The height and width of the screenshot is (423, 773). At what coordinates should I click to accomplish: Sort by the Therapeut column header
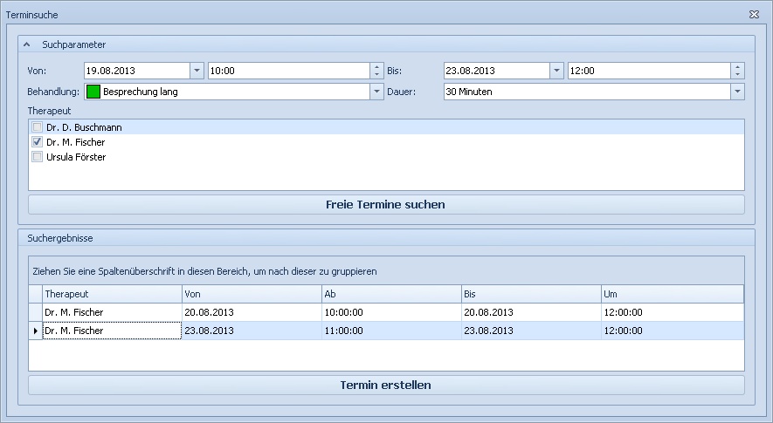pyautogui.click(x=112, y=294)
